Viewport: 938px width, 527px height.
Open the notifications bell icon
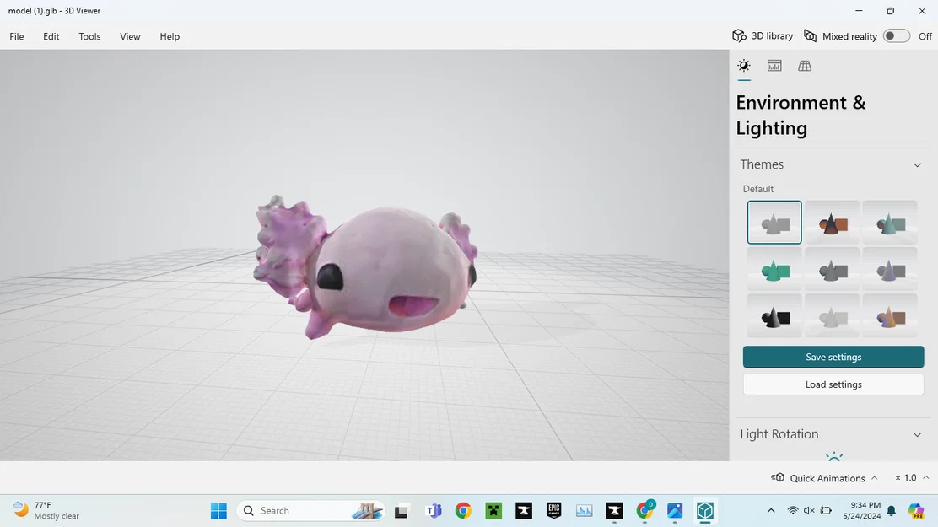click(x=892, y=511)
